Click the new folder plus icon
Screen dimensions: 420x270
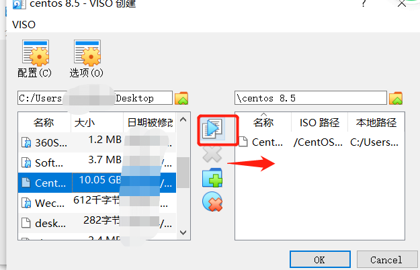(212, 177)
